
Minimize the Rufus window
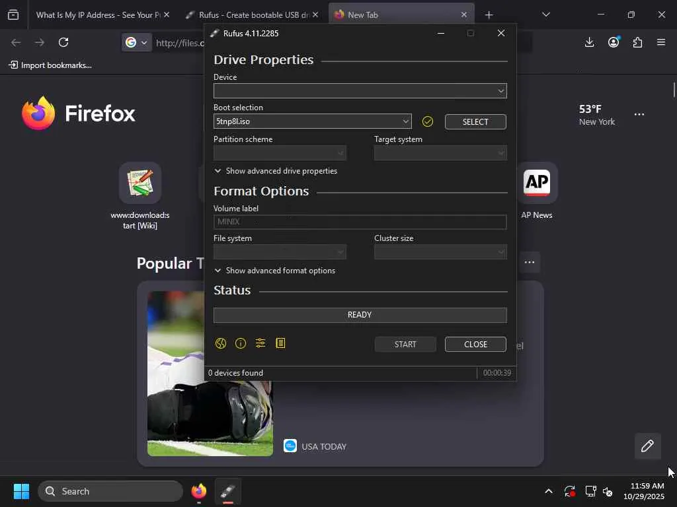[441, 33]
